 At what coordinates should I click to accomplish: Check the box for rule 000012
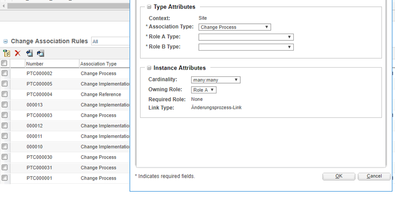pos(4,125)
